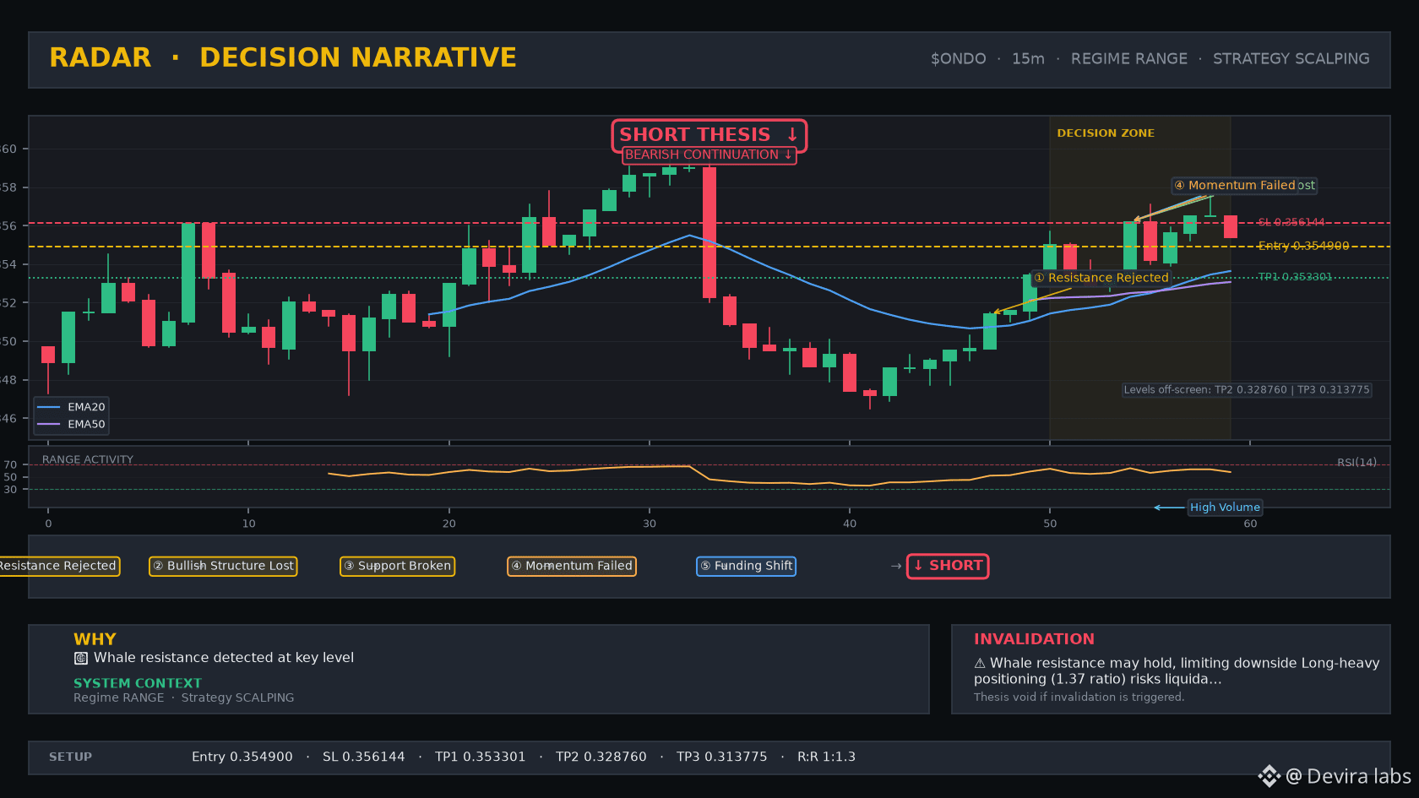Image resolution: width=1419 pixels, height=798 pixels.
Task: Click the Levels off-screen TP2/TP3 note
Action: [1247, 390]
